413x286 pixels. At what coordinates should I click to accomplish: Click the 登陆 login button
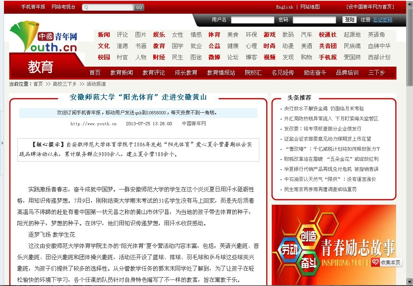(350, 20)
